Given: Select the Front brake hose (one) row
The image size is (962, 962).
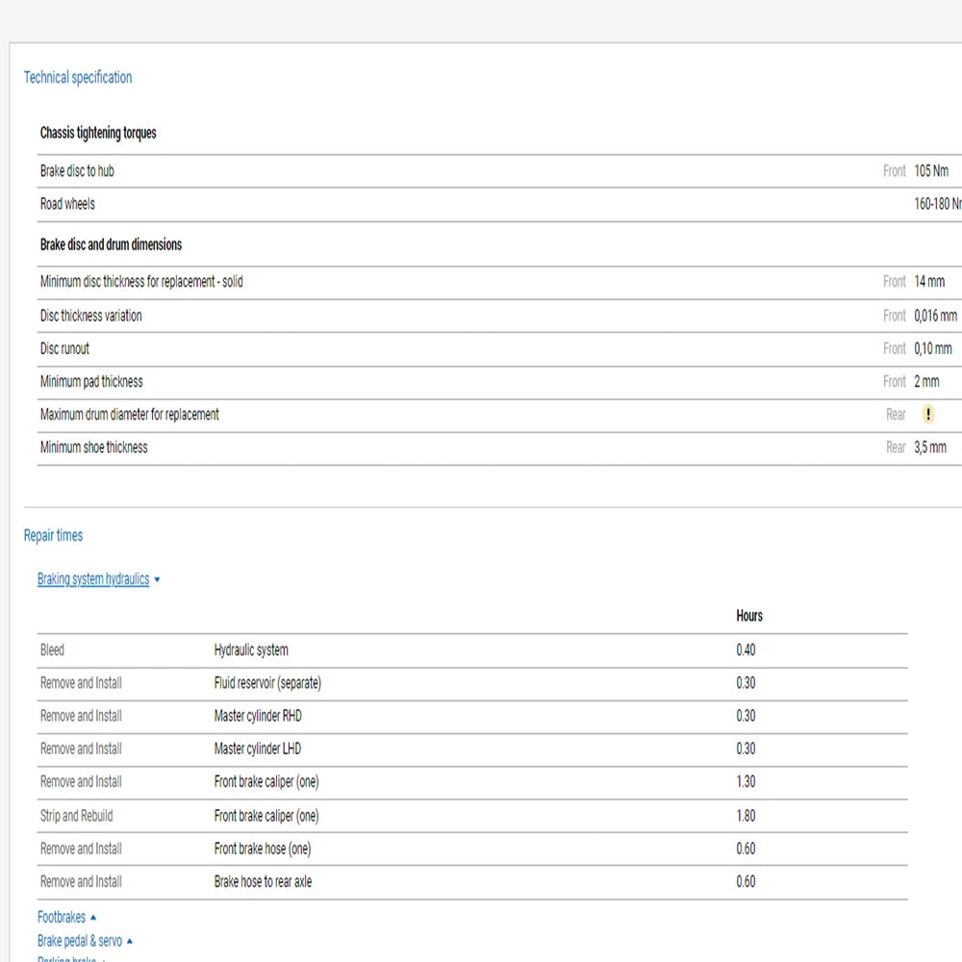Looking at the screenshot, I should coord(472,849).
